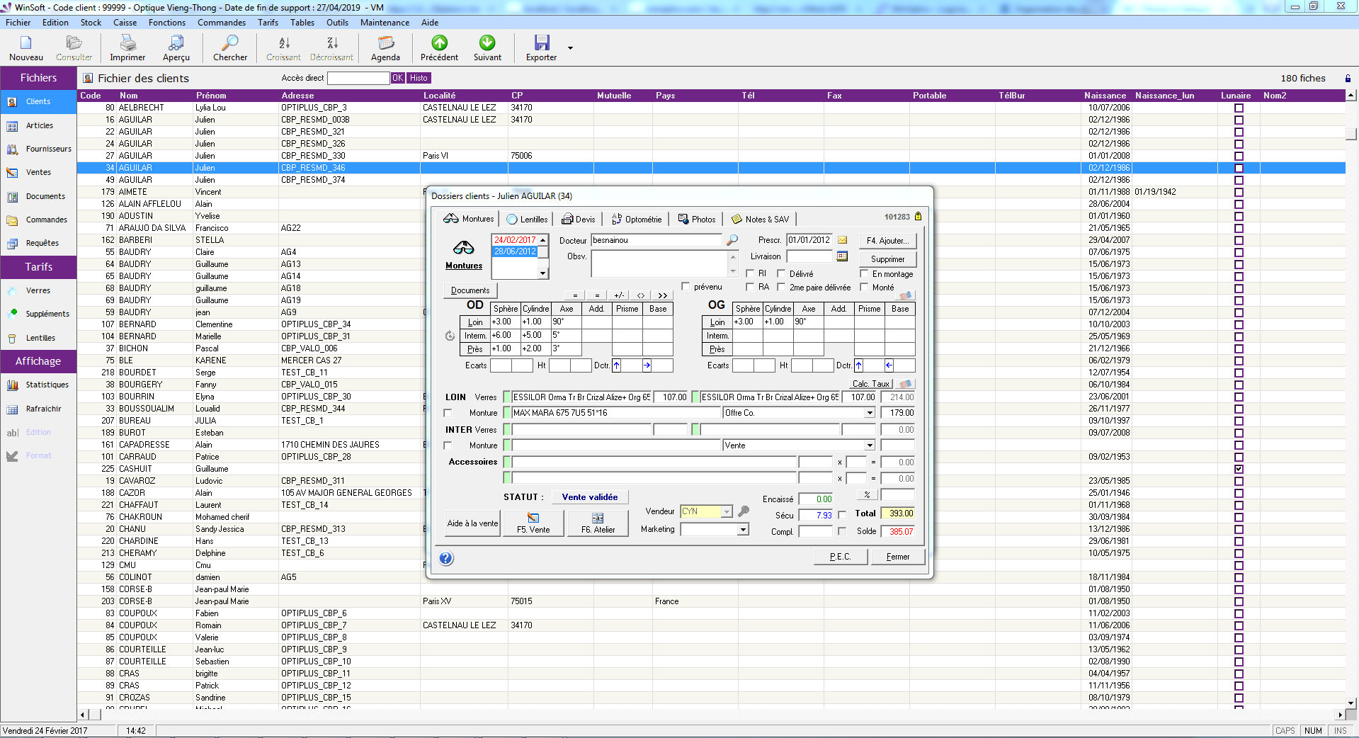Screen dimensions: 1359x738
Task: Click the Aide à la vente button
Action: pyautogui.click(x=472, y=523)
